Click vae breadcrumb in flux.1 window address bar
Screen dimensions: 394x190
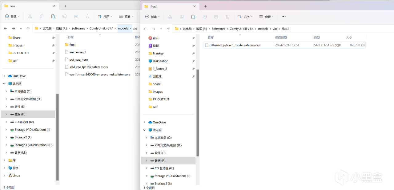click(275, 29)
